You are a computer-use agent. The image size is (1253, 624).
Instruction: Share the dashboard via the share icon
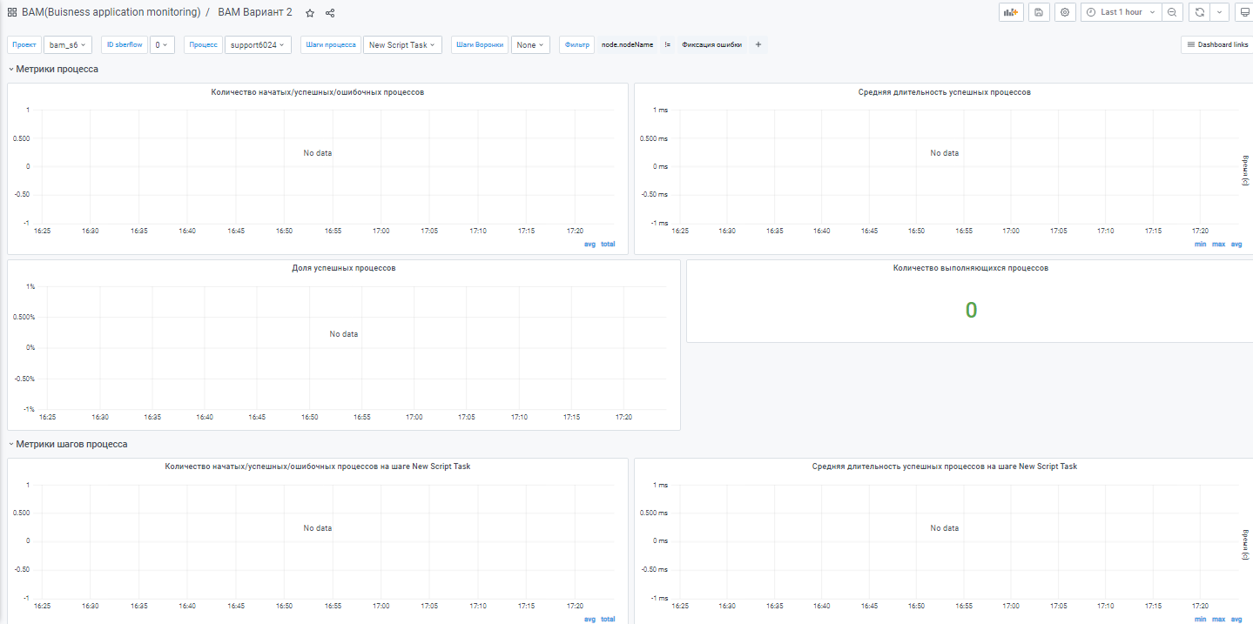[x=330, y=13]
